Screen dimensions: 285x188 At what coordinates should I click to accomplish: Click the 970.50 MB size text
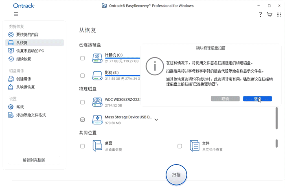click(x=113, y=123)
